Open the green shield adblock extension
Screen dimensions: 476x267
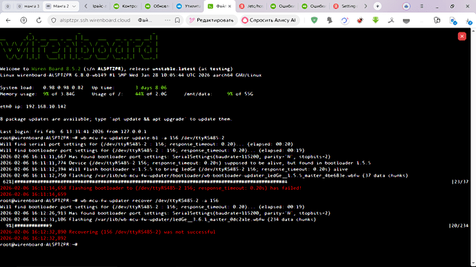point(314,20)
